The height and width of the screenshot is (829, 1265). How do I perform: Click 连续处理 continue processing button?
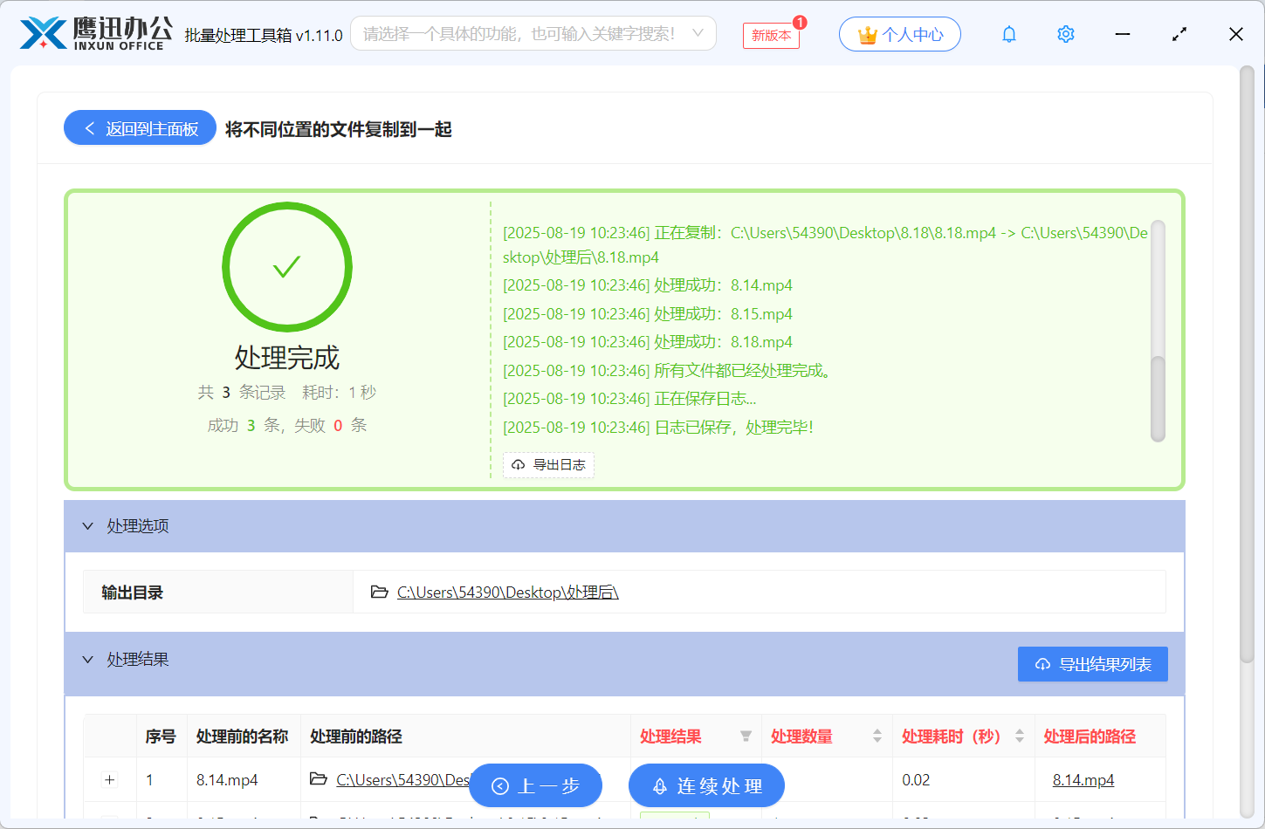point(706,785)
